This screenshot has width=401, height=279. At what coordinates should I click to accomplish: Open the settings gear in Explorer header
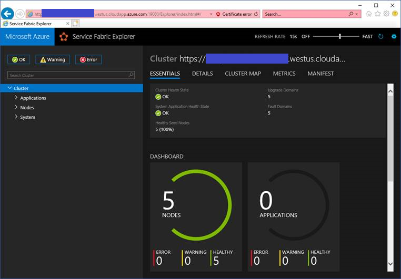click(x=394, y=36)
